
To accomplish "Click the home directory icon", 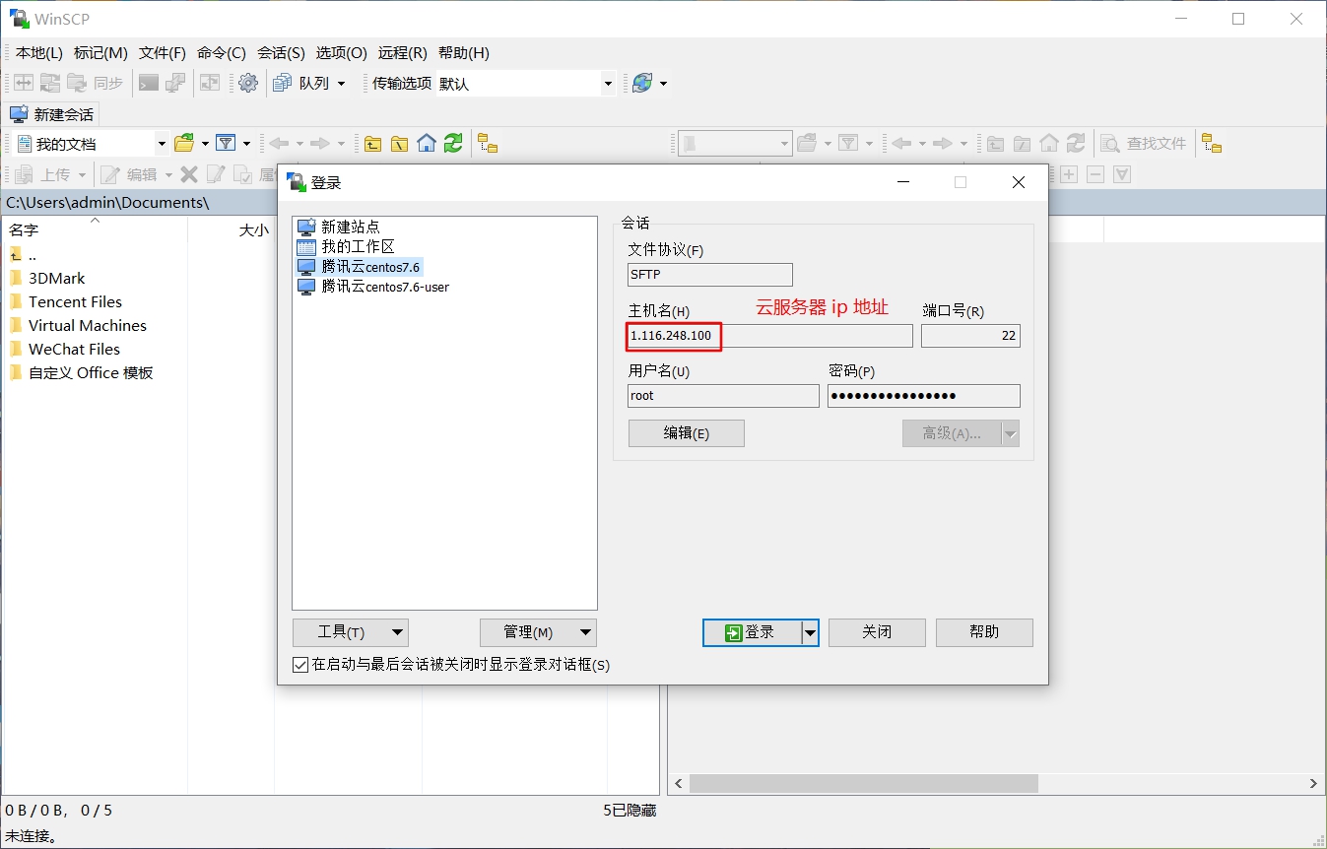I will point(426,143).
